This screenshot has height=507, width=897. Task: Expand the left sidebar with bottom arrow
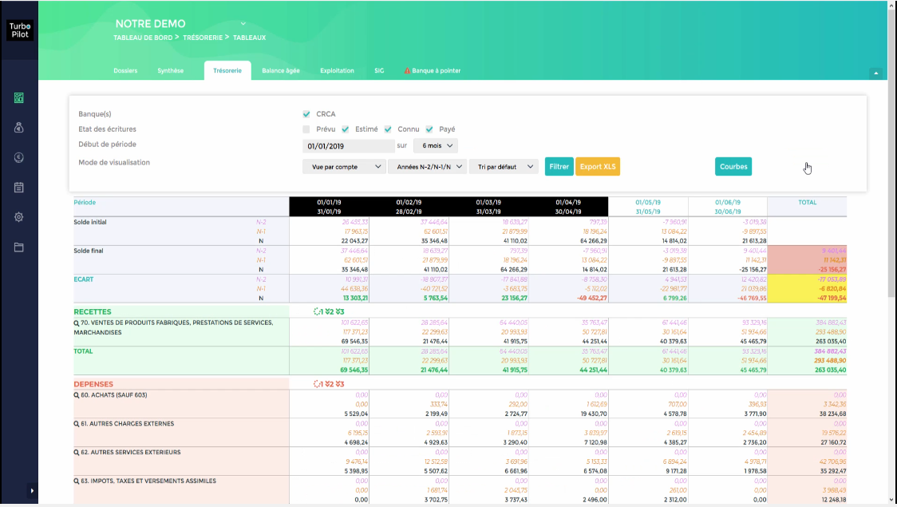point(32,490)
